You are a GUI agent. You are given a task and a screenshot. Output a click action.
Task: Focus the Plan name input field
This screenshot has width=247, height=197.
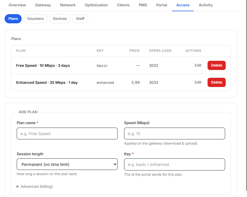67,133
